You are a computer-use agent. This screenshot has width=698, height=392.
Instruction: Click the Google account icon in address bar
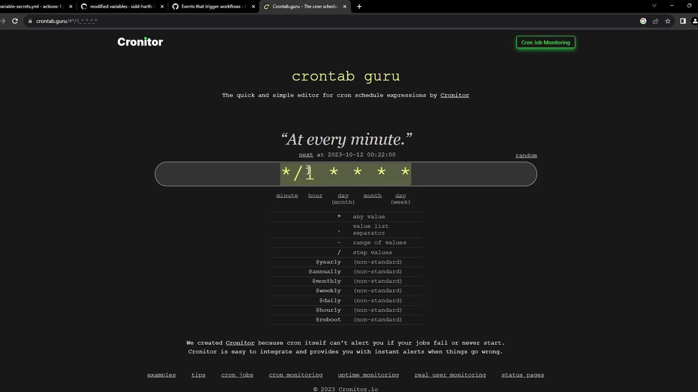point(643,21)
